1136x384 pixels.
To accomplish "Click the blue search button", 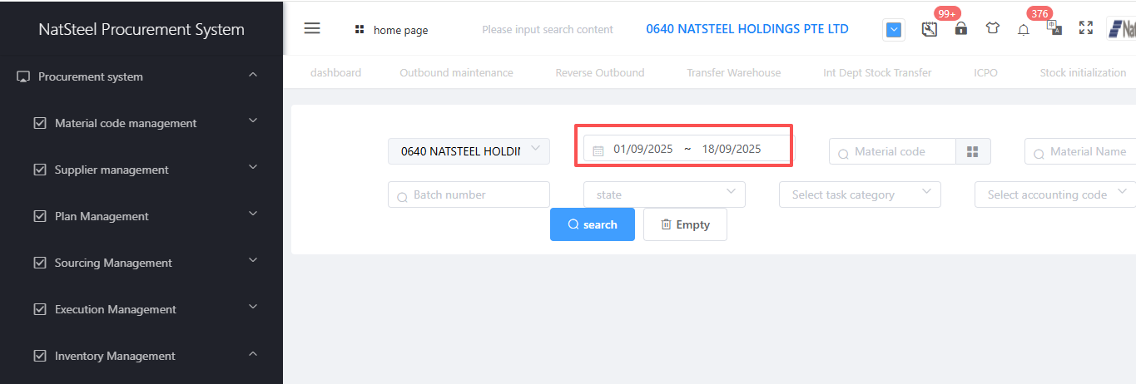I will (593, 224).
